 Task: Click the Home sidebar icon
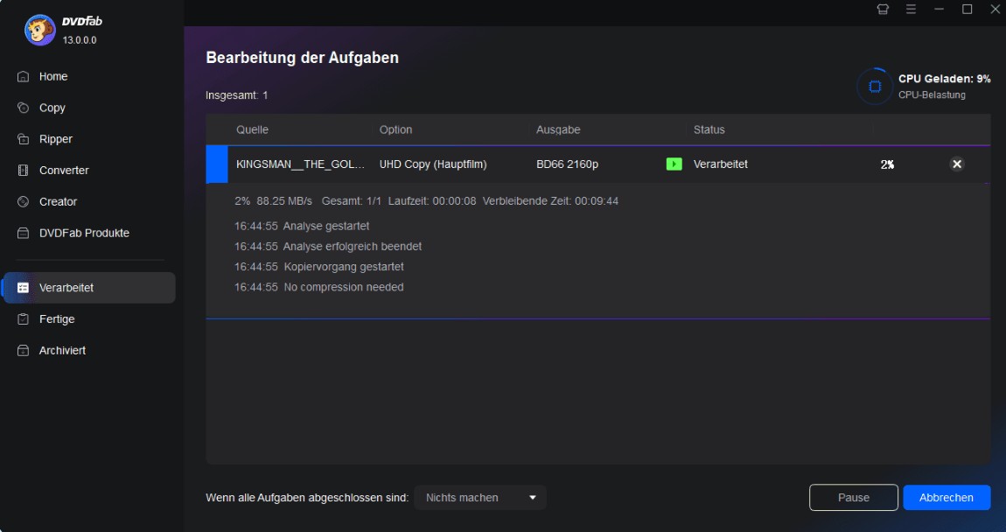point(23,76)
